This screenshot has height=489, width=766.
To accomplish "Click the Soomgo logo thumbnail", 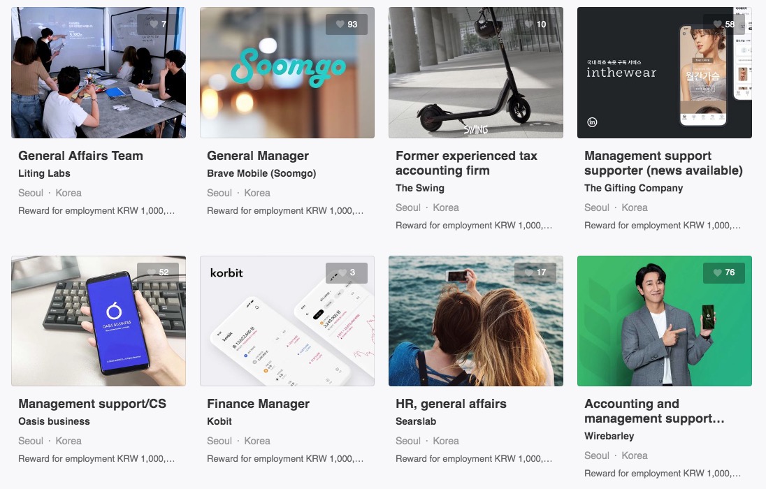I will 287,72.
